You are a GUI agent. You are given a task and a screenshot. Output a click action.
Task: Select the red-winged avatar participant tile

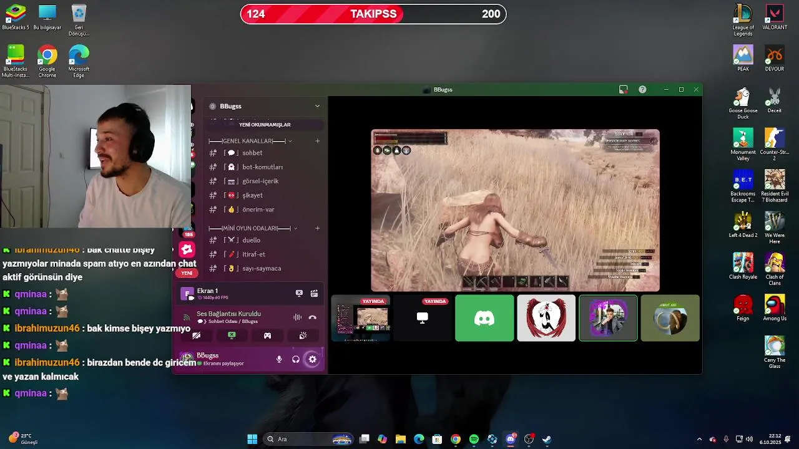click(546, 319)
